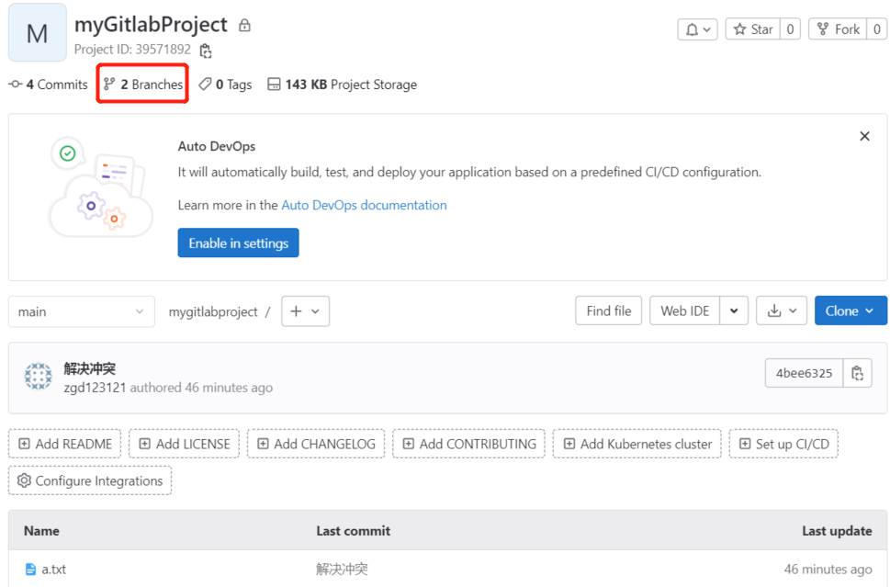Screen dimensions: 890x587
Task: Star the myGitlabProject repository
Action: (753, 29)
